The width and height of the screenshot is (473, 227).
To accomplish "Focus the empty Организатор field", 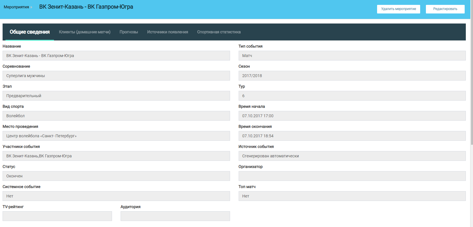I will point(352,176).
